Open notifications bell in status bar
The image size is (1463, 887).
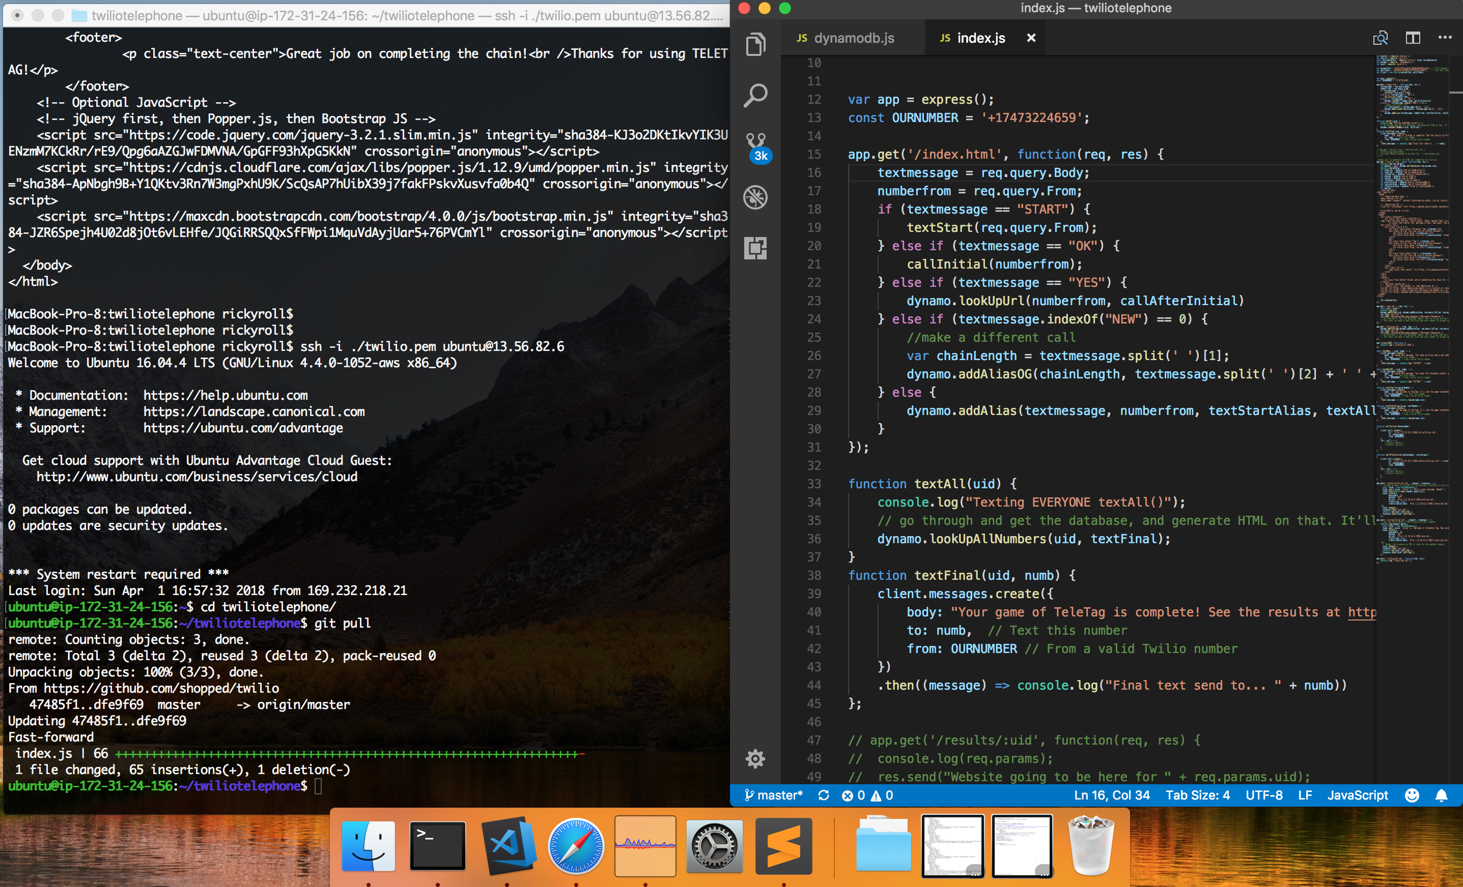click(1441, 795)
